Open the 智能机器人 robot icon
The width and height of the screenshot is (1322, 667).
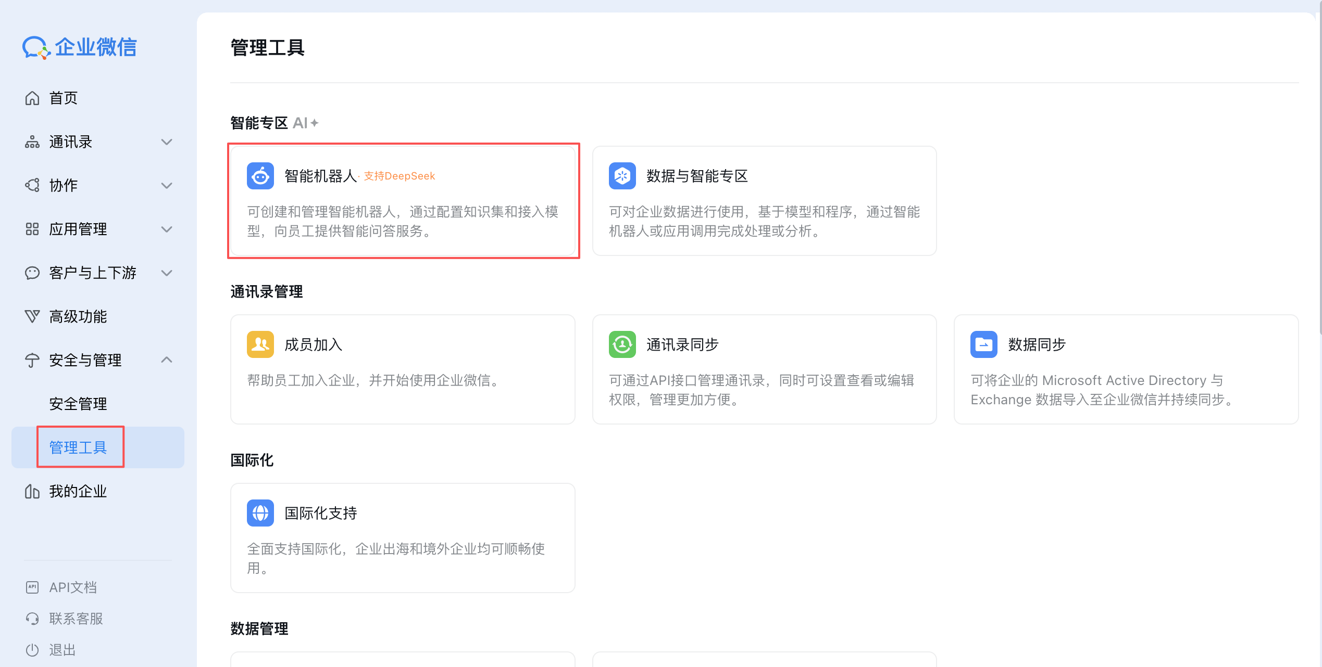pos(260,176)
